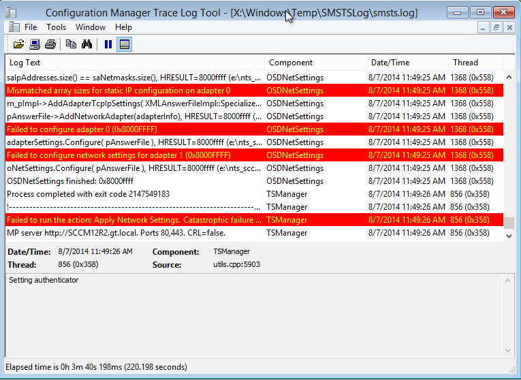The image size is (521, 380).
Task: Minimize the inner log document window
Action: (483, 27)
